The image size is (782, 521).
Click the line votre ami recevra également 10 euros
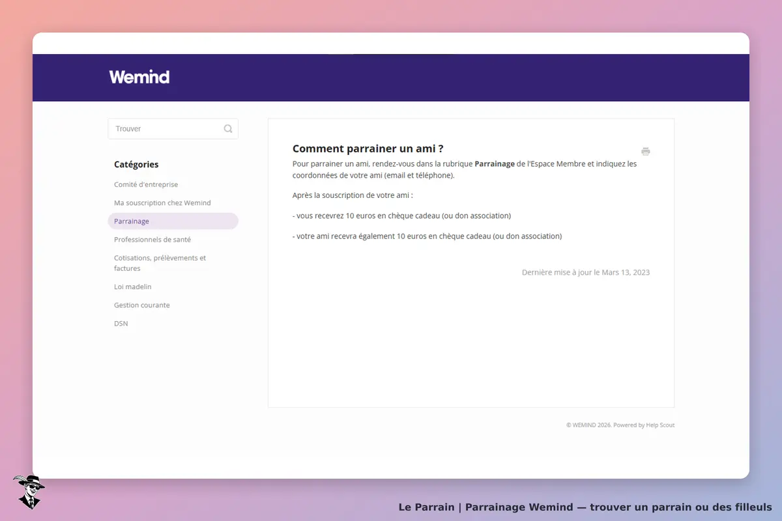click(x=427, y=236)
